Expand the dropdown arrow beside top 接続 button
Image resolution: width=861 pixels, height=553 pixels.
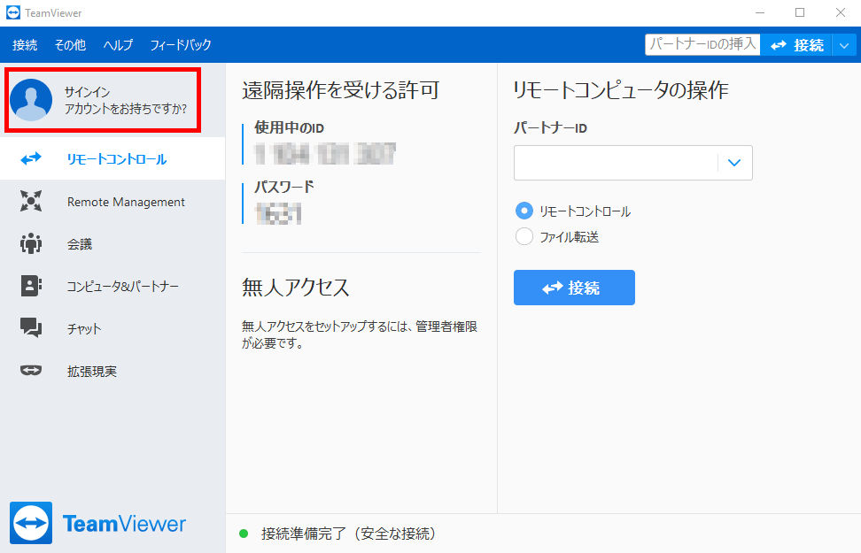click(844, 45)
